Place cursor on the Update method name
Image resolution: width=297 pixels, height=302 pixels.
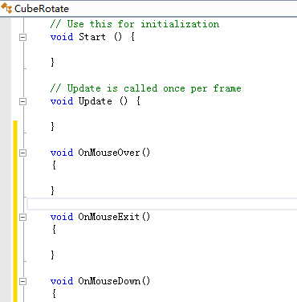pos(96,101)
